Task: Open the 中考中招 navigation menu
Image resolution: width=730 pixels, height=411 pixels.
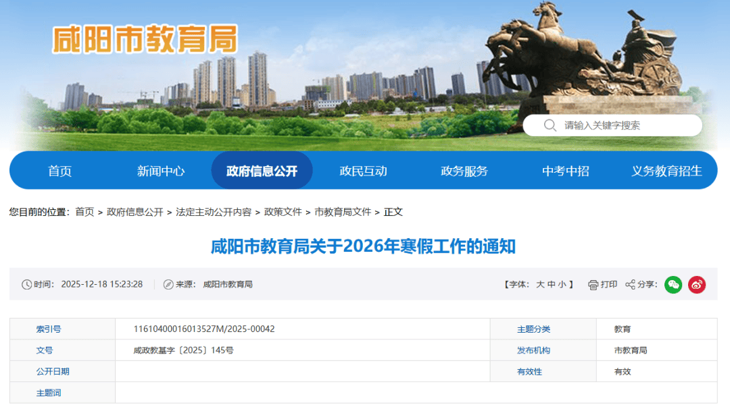Action: [x=564, y=171]
